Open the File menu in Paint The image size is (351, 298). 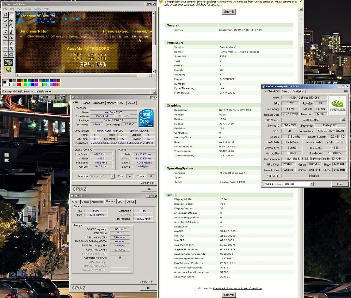coord(5,9)
